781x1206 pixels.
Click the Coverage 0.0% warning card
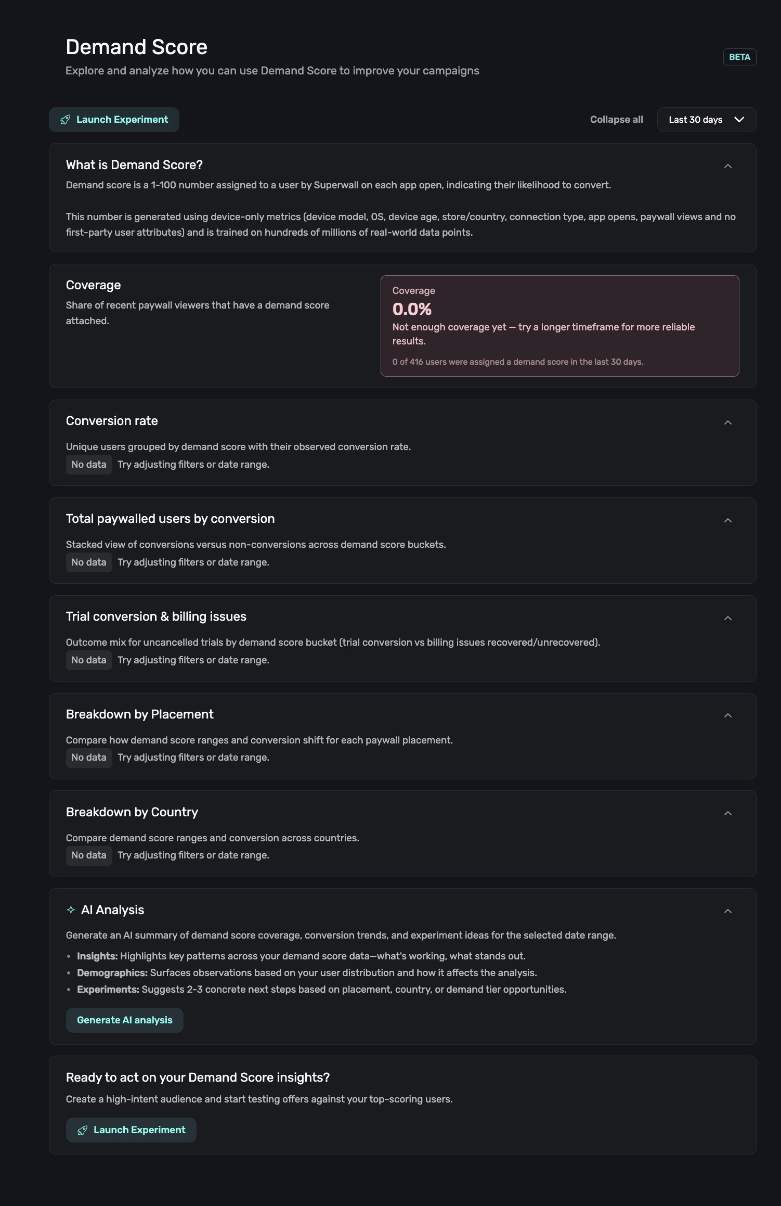tap(559, 326)
